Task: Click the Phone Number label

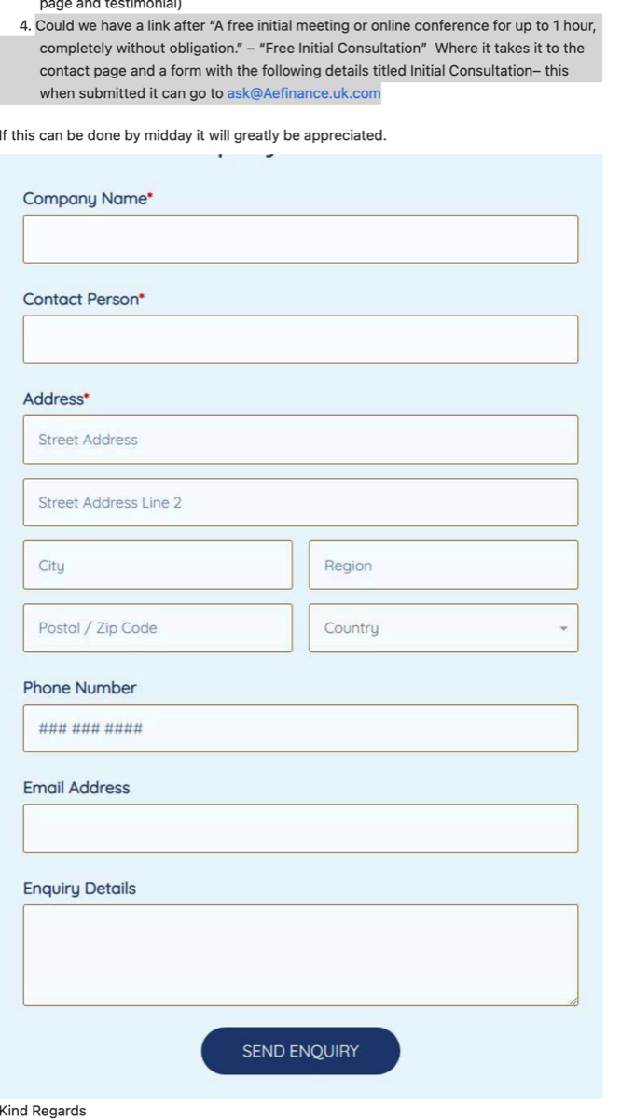Action: (79, 688)
